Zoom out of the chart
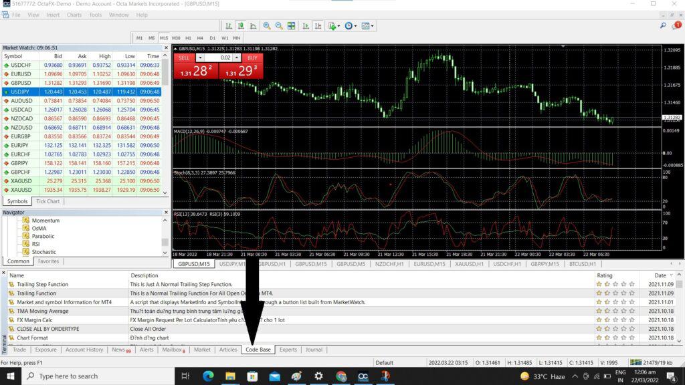 [x=278, y=25]
